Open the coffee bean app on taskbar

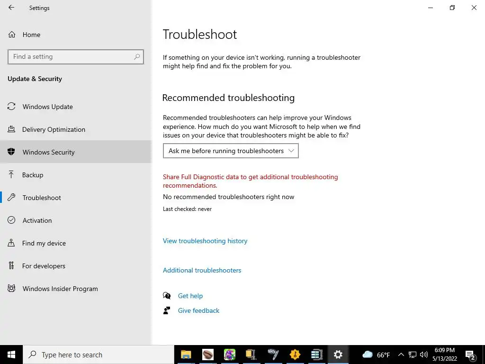point(208,355)
